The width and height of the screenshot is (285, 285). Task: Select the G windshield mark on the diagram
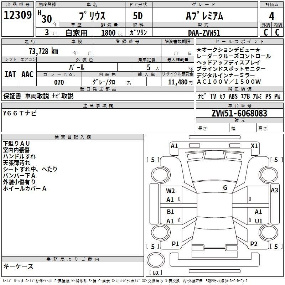coord(225,187)
